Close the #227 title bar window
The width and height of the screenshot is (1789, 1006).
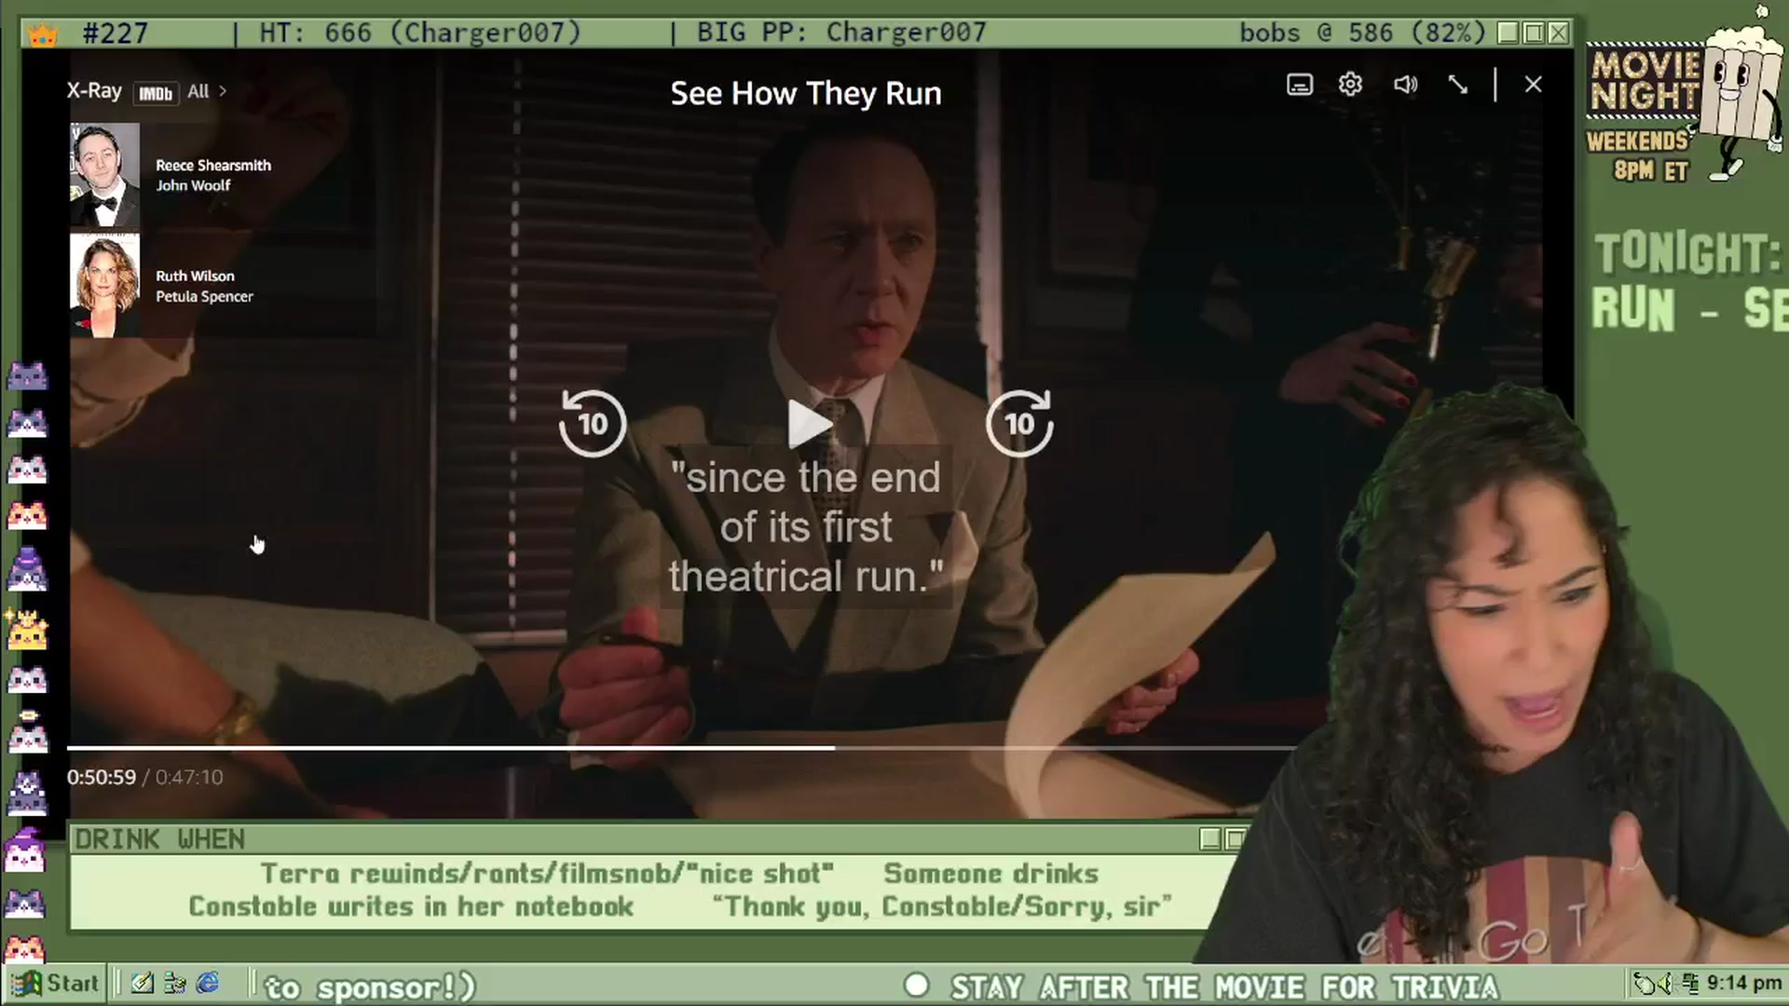click(1558, 34)
